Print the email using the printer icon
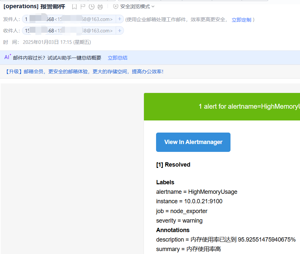The width and height of the screenshot is (300, 254). point(100,7)
